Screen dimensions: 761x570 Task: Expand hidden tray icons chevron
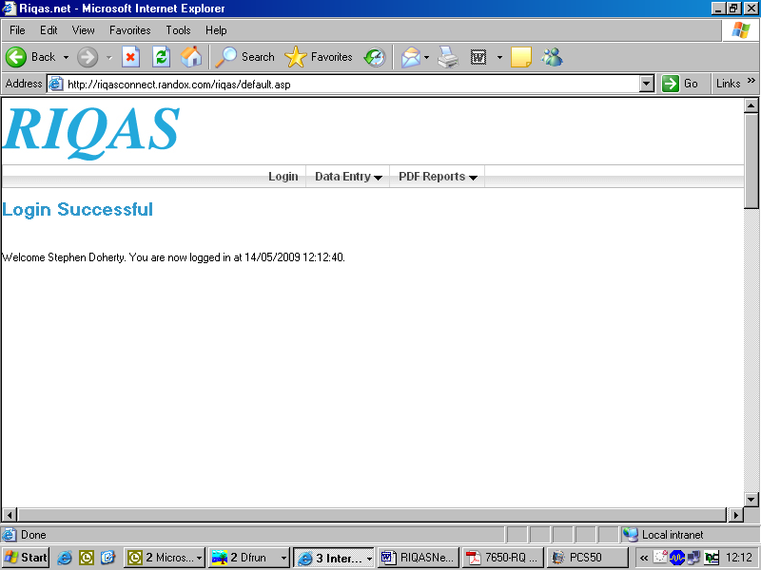point(644,558)
